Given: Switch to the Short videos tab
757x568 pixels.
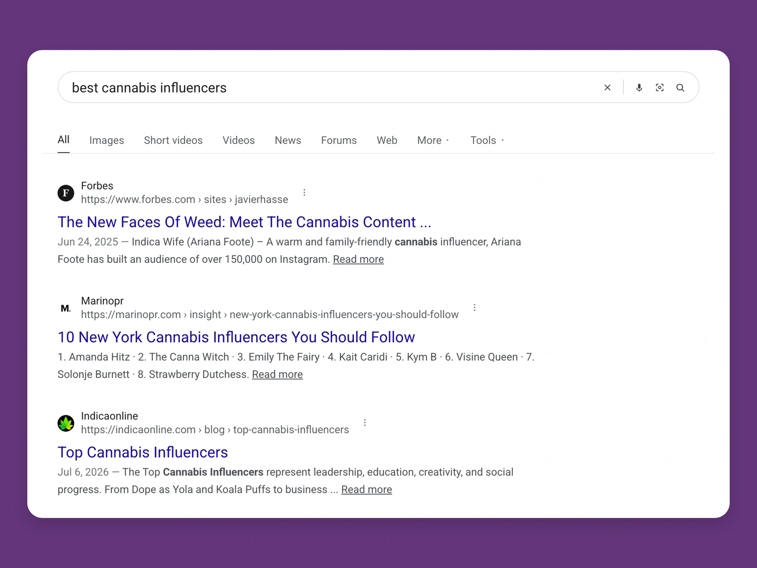Looking at the screenshot, I should pyautogui.click(x=173, y=140).
